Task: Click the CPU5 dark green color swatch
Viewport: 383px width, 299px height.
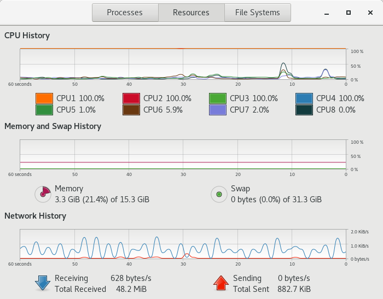Action: (44, 110)
